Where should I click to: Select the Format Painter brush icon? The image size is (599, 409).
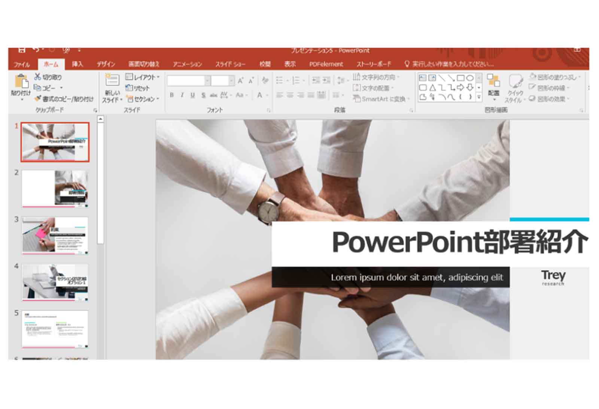(x=37, y=99)
